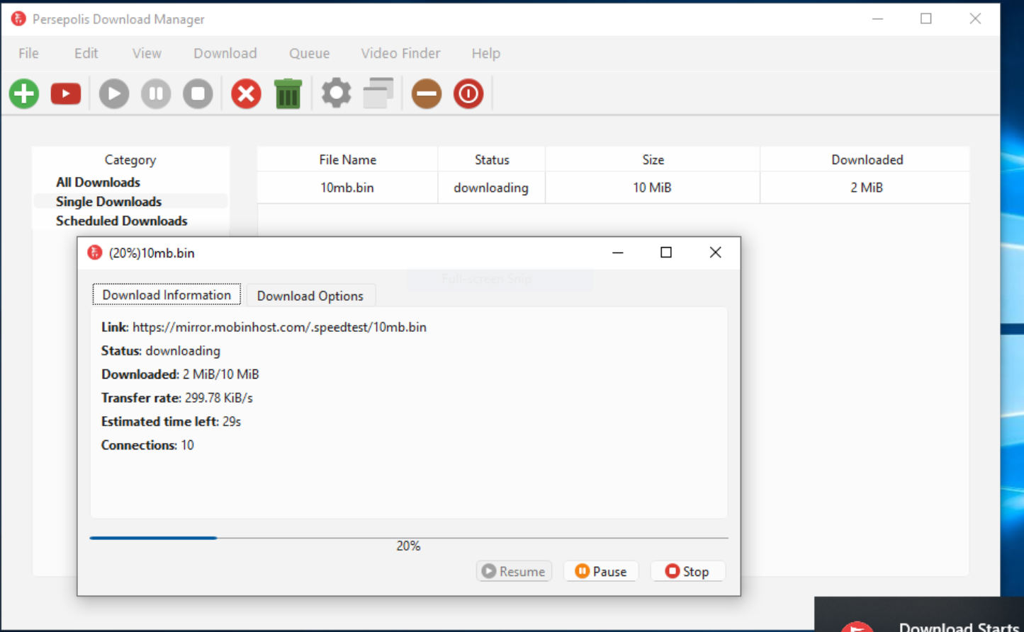Screen dimensions: 1024x632
Task: Open the Video Finder red YouTube-style icon
Action: 66,93
